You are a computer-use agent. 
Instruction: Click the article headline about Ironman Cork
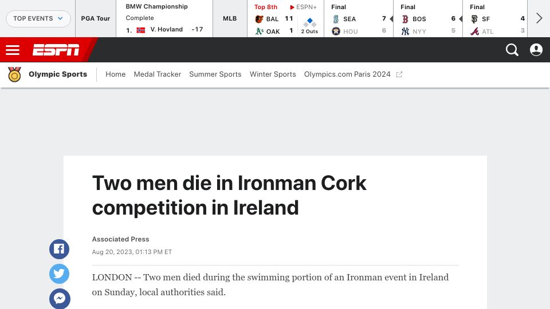pos(229,195)
